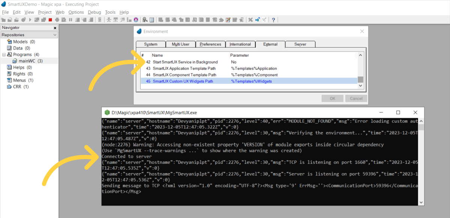Switch to the Server tab in Environment dialog
This screenshot has width=450, height=218.
tap(300, 44)
